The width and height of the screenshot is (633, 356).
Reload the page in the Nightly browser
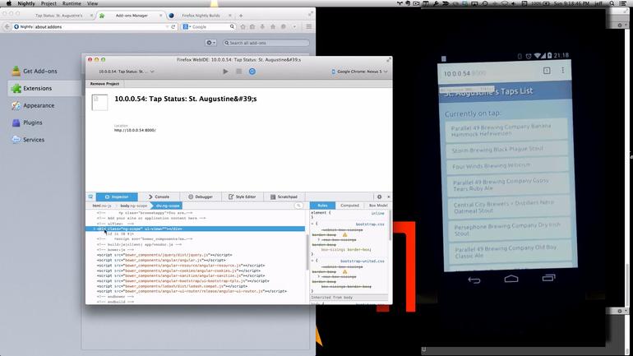(173, 26)
